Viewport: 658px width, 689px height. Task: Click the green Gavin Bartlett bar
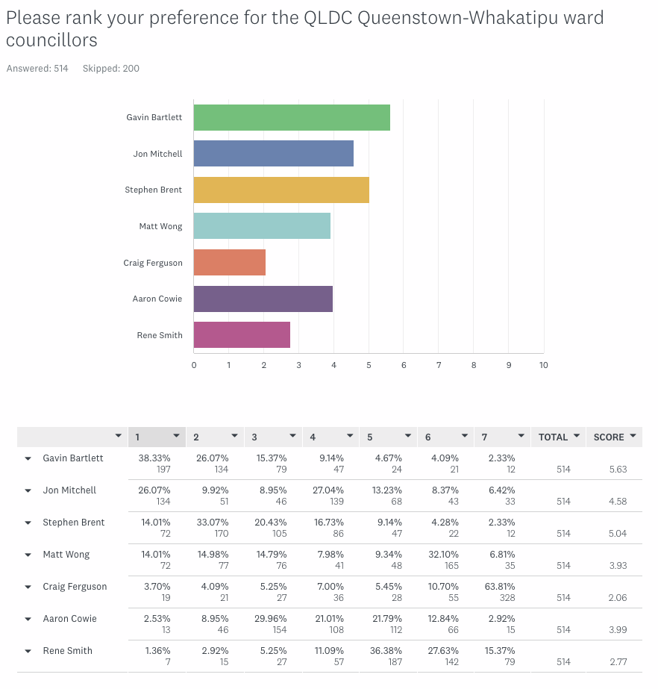292,118
